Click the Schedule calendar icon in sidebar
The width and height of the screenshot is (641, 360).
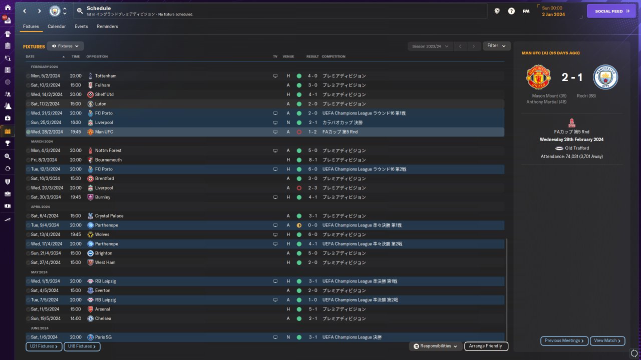(x=8, y=131)
